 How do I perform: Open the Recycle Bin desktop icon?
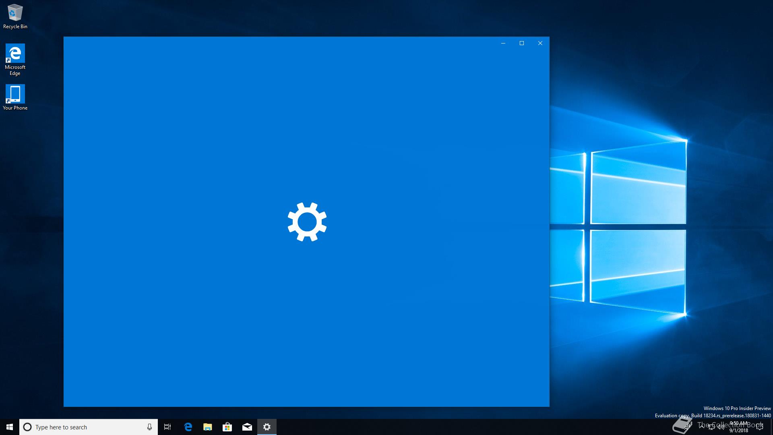pyautogui.click(x=15, y=17)
